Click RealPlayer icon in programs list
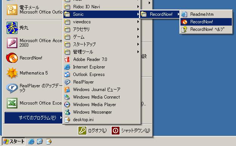Viewport: 236px width, 146px height. pyautogui.click(x=67, y=82)
